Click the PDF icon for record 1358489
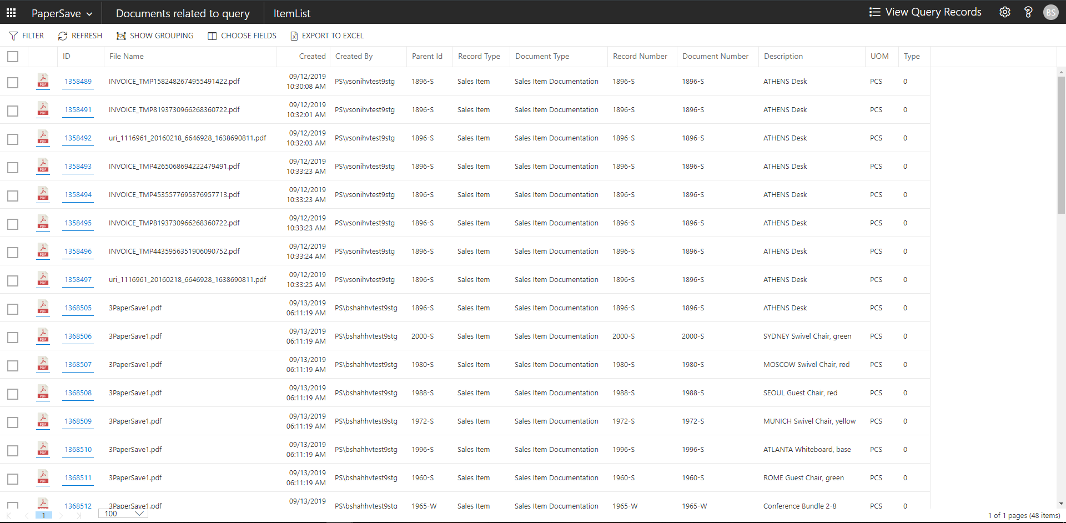This screenshot has height=523, width=1066. click(43, 81)
